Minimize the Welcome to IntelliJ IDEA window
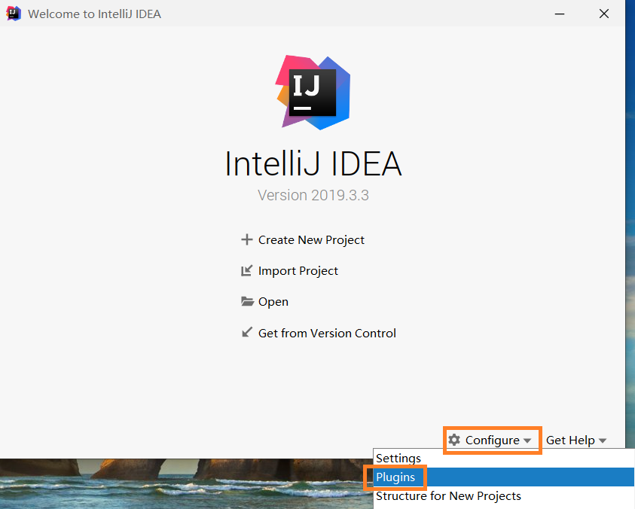Image resolution: width=635 pixels, height=509 pixels. (x=560, y=14)
